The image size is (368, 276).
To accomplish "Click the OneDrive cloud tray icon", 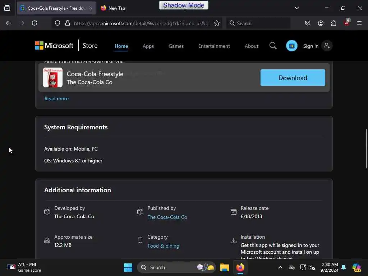I will [x=292, y=267].
